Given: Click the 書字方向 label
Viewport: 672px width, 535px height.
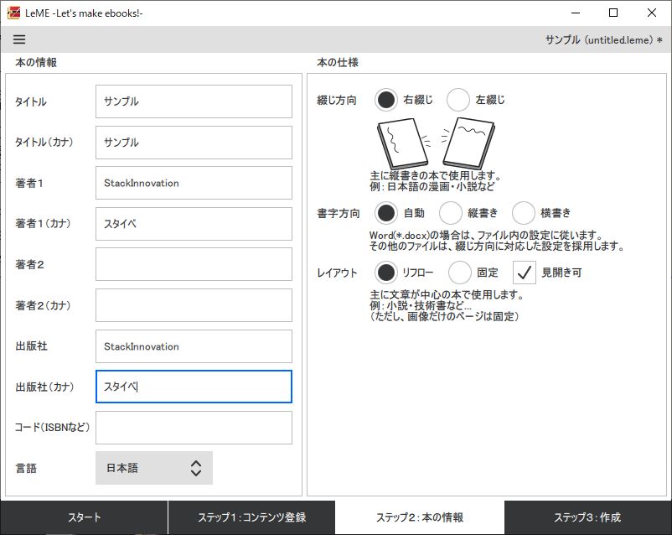Looking at the screenshot, I should click(339, 213).
